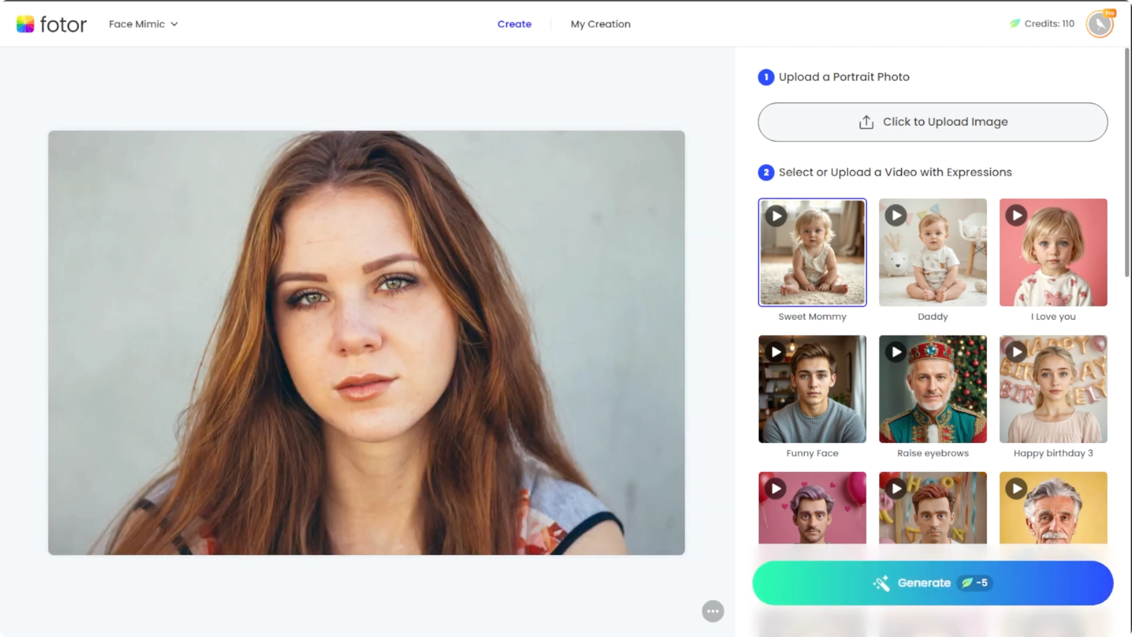Play the Daddy video preview

point(896,215)
